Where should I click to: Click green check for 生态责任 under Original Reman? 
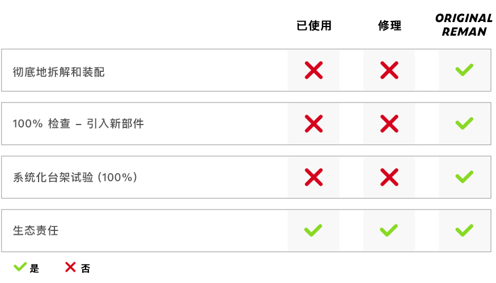coord(464,230)
